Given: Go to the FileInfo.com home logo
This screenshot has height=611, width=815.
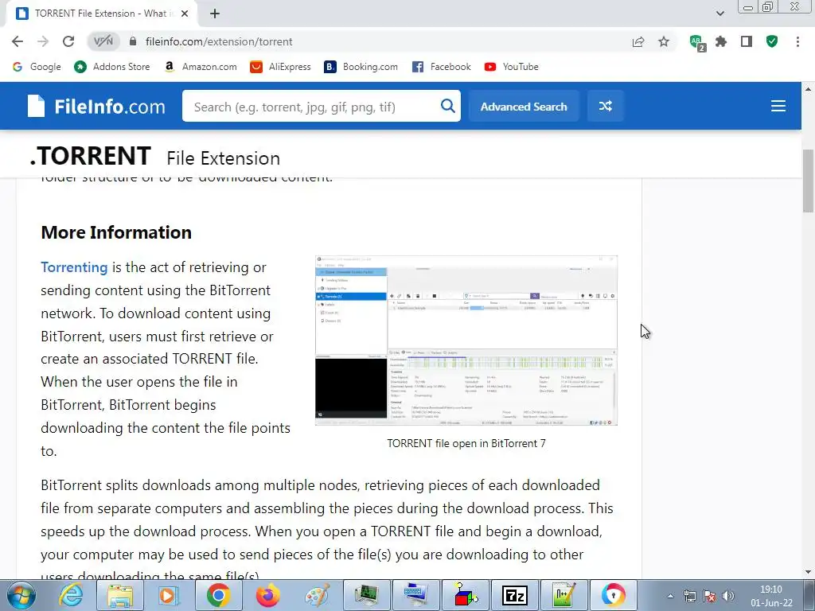Looking at the screenshot, I should (x=96, y=106).
